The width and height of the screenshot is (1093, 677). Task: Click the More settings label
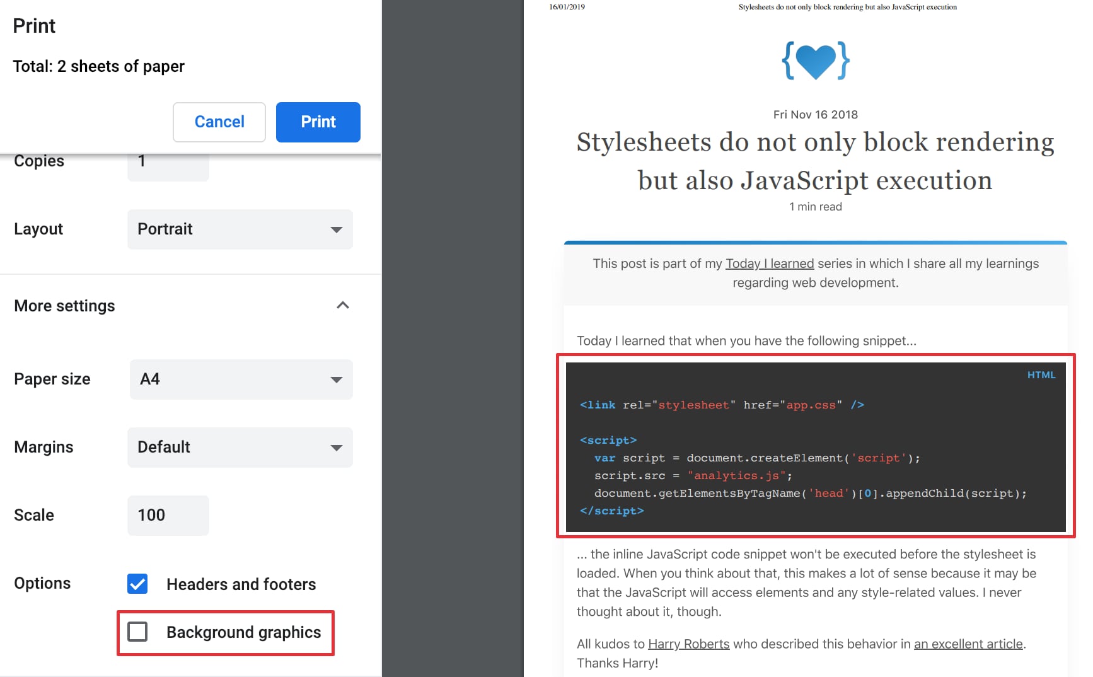[x=64, y=306]
